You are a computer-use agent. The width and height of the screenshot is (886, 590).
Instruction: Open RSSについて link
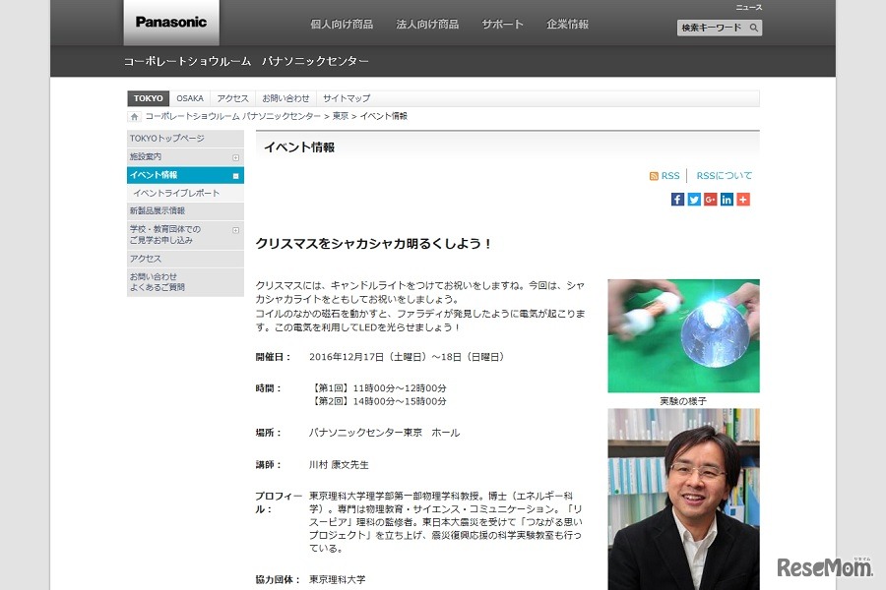(724, 176)
